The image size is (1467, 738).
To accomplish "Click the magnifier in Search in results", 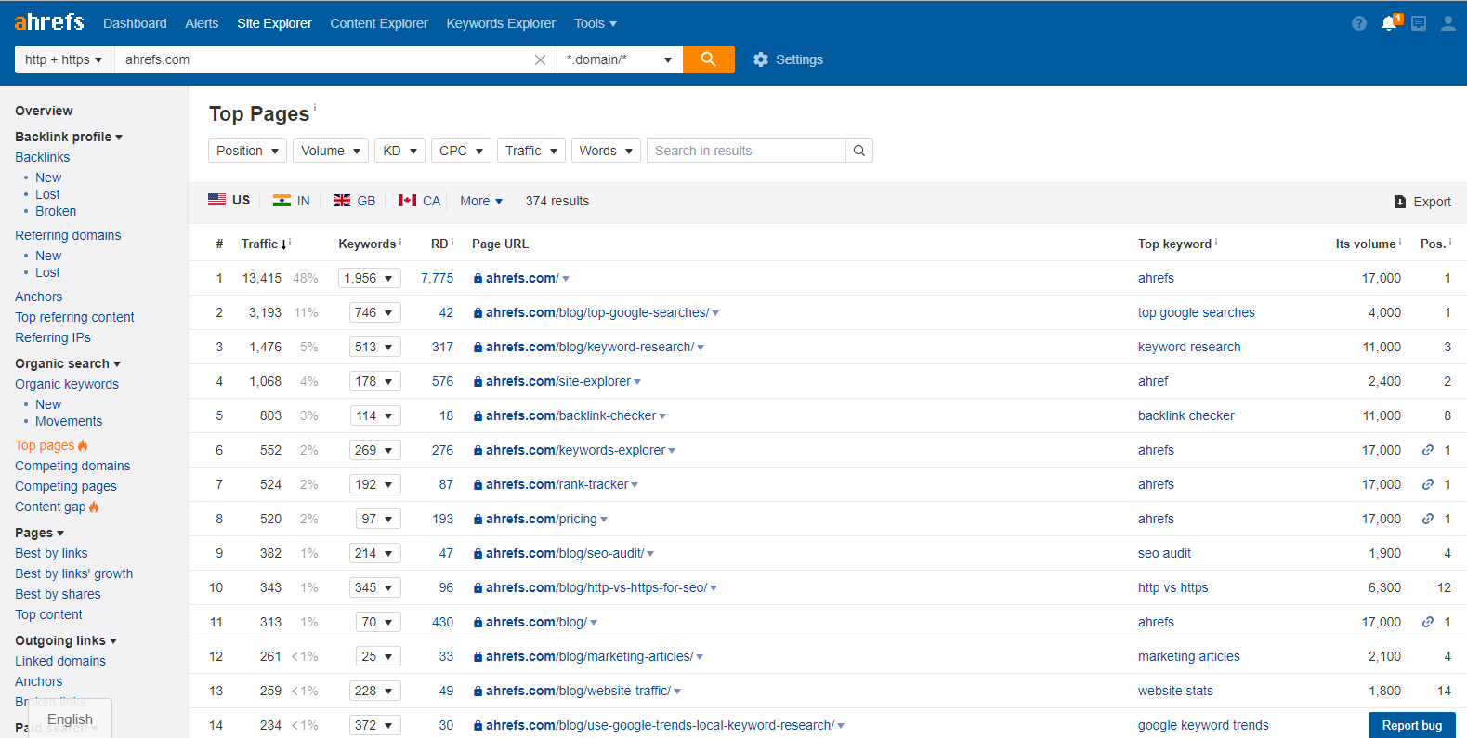I will [859, 151].
